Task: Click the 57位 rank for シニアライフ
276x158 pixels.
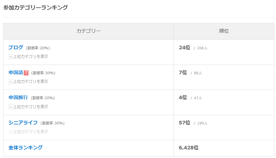Action: [184, 122]
